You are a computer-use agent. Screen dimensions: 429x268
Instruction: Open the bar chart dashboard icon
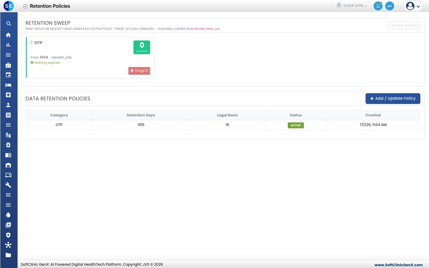(x=8, y=45)
